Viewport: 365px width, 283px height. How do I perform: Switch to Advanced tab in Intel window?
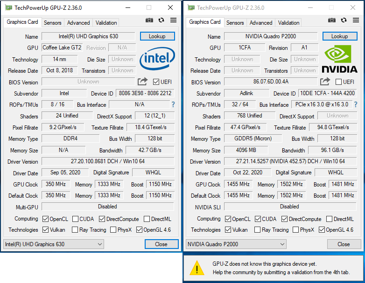pyautogui.click(x=78, y=23)
